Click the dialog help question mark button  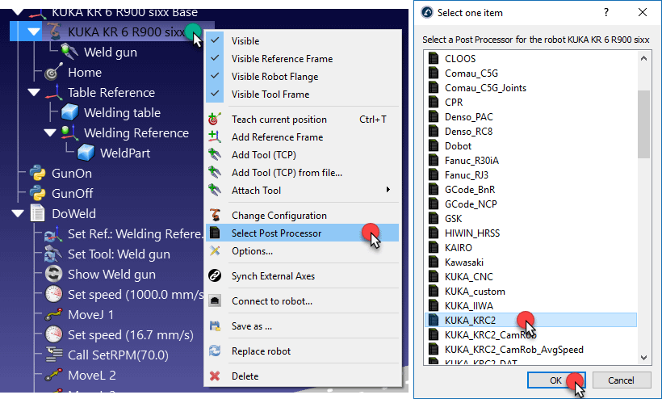click(606, 12)
